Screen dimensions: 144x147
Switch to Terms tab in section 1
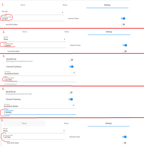[x=23, y=5]
